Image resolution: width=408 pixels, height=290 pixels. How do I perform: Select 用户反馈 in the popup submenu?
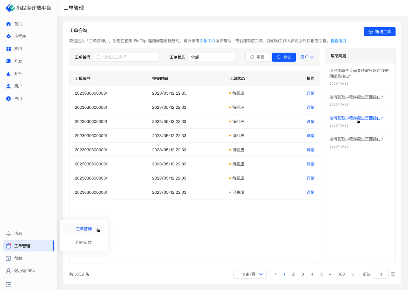point(84,243)
